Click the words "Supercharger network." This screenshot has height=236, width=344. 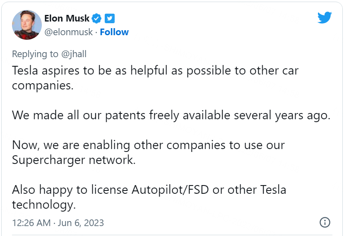click(x=74, y=160)
